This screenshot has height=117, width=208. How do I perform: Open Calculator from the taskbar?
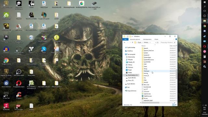(204, 57)
